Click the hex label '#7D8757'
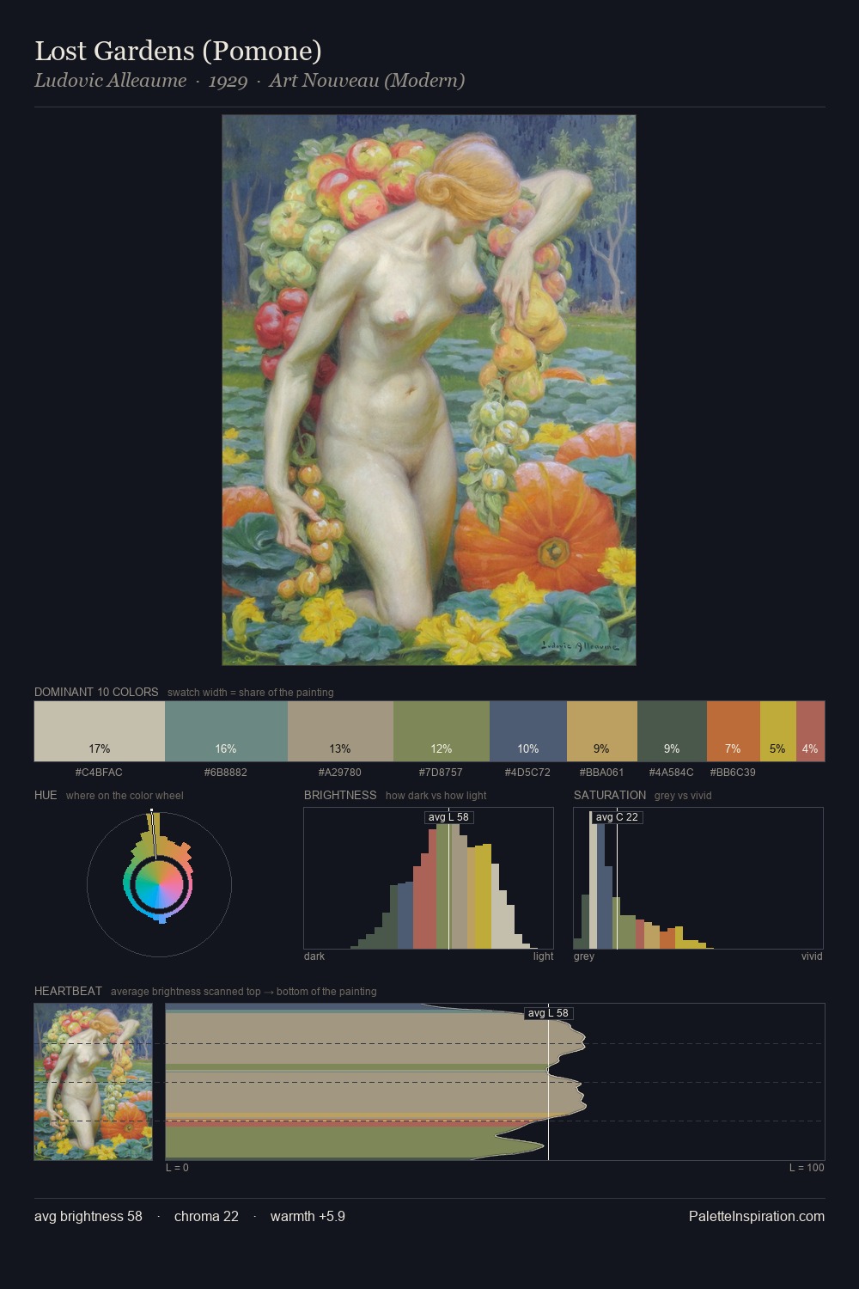 [442, 772]
